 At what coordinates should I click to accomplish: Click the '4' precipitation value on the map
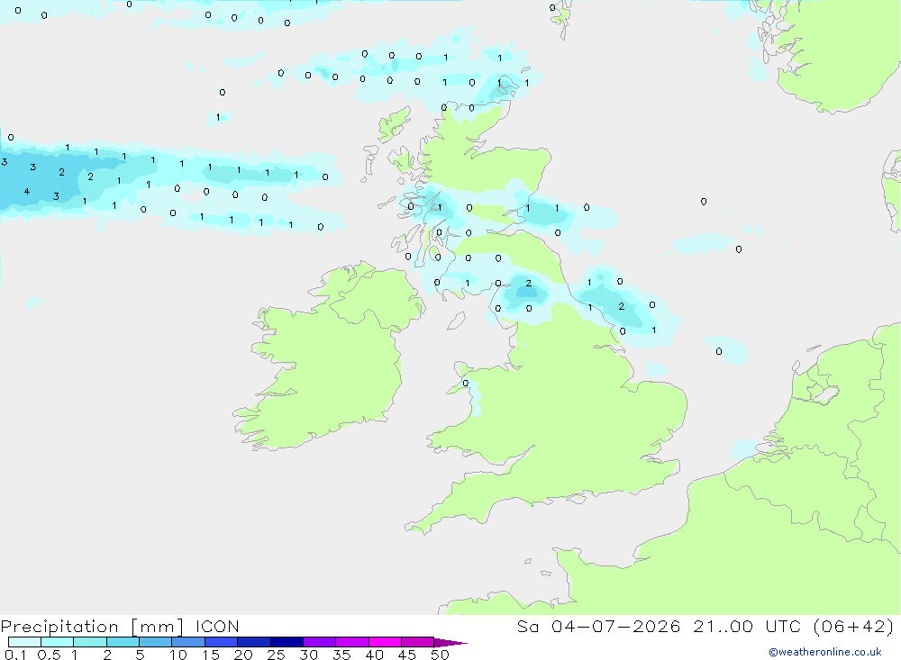coord(27,191)
